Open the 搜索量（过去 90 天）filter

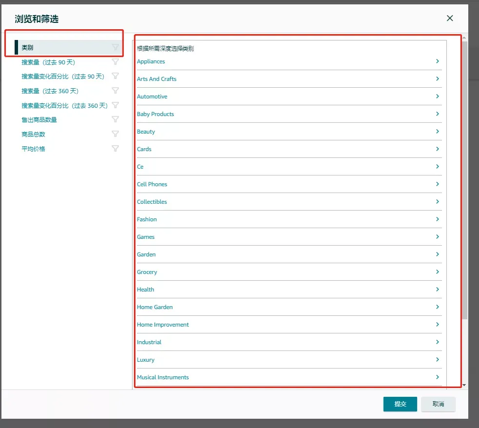[x=48, y=62]
